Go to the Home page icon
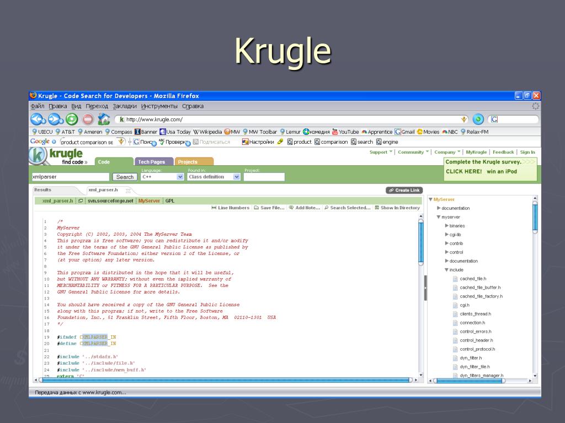 [x=104, y=119]
